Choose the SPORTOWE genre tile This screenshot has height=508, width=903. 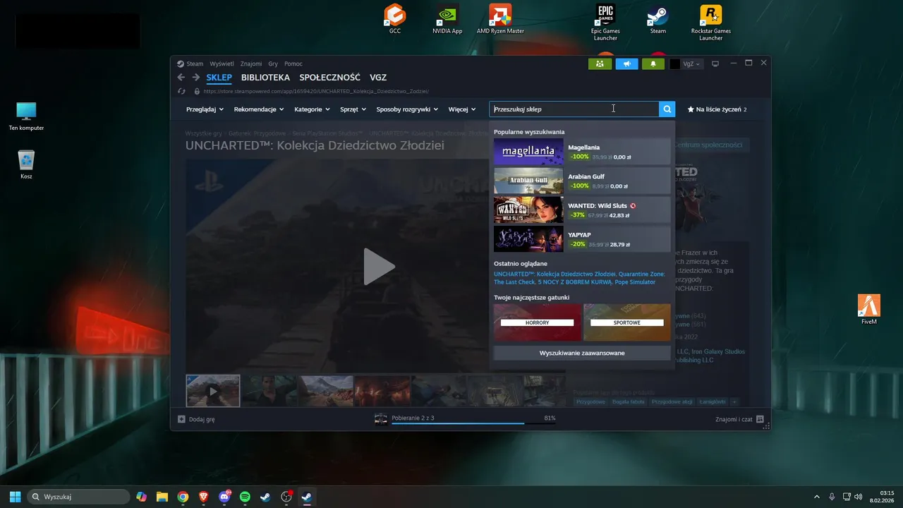point(627,322)
